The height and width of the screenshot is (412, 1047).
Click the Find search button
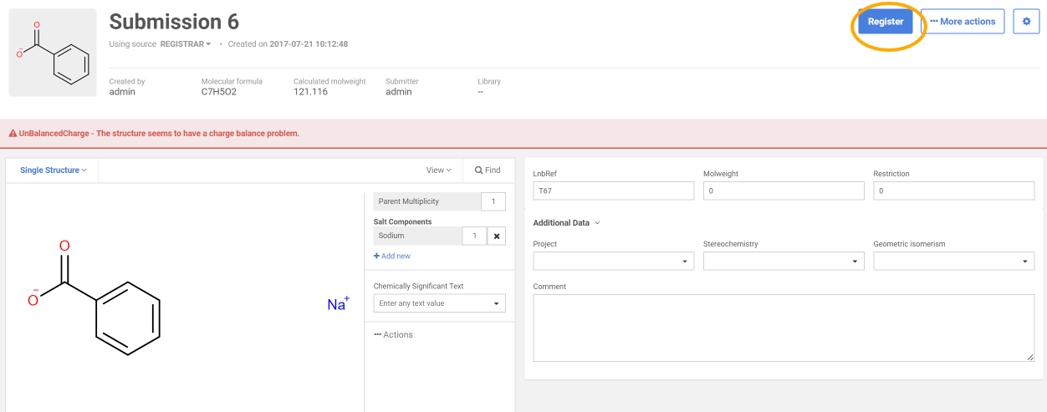[488, 170]
